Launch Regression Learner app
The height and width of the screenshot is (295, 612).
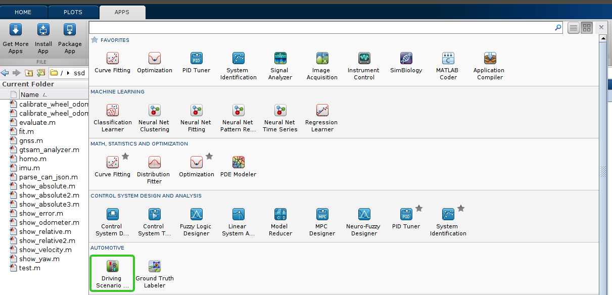tap(322, 118)
